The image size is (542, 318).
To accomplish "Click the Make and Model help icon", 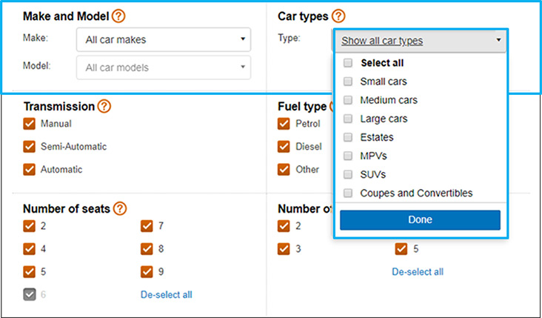I will [118, 16].
